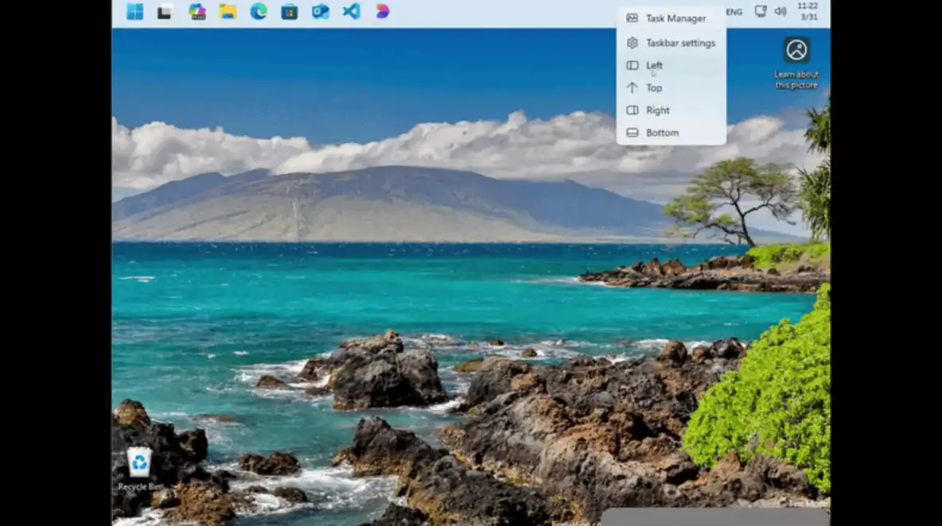This screenshot has height=526, width=942.
Task: Select the Recycle Bin desktop icon
Action: (x=139, y=469)
